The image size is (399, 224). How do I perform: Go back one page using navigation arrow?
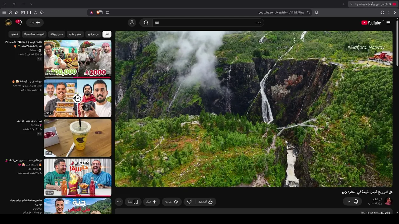[x=395, y=12]
